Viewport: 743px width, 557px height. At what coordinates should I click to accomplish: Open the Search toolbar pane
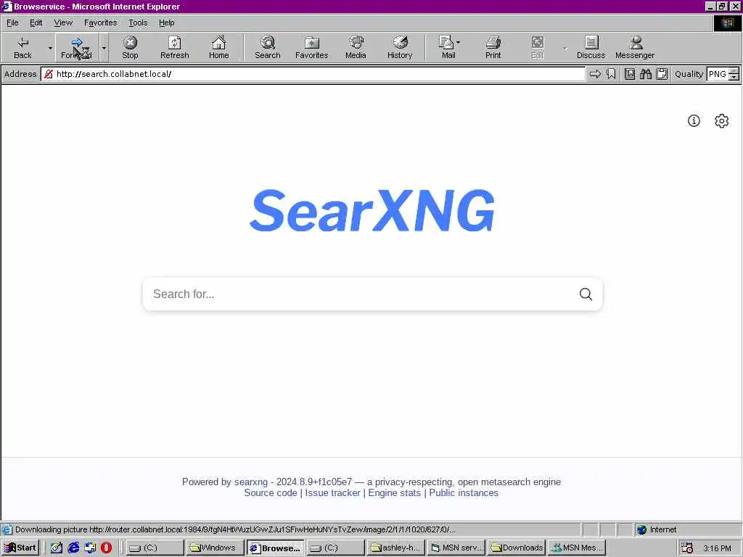[267, 47]
